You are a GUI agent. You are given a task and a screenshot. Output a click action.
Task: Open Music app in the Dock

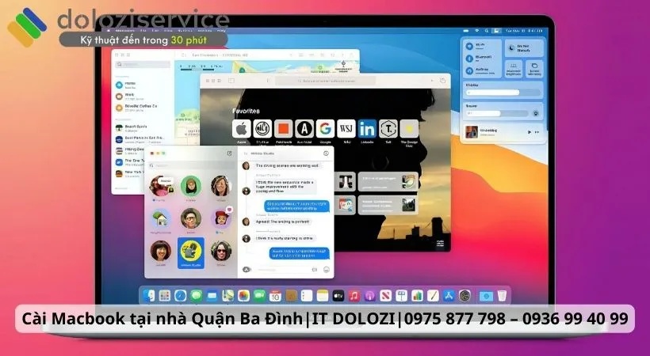click(354, 296)
